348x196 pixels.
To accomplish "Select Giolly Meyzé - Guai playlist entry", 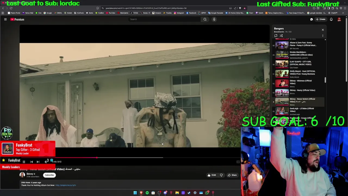I will click(x=298, y=73).
